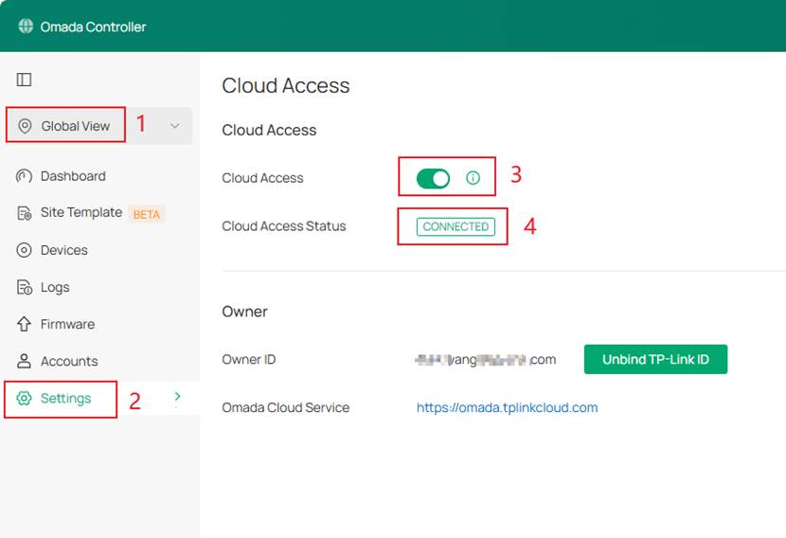Click the Dashboard gauge icon
Viewport: 786px width, 538px height.
click(24, 176)
